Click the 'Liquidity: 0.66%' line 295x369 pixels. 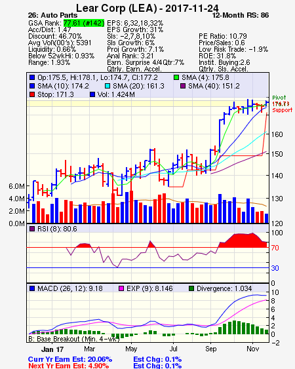click(x=52, y=49)
